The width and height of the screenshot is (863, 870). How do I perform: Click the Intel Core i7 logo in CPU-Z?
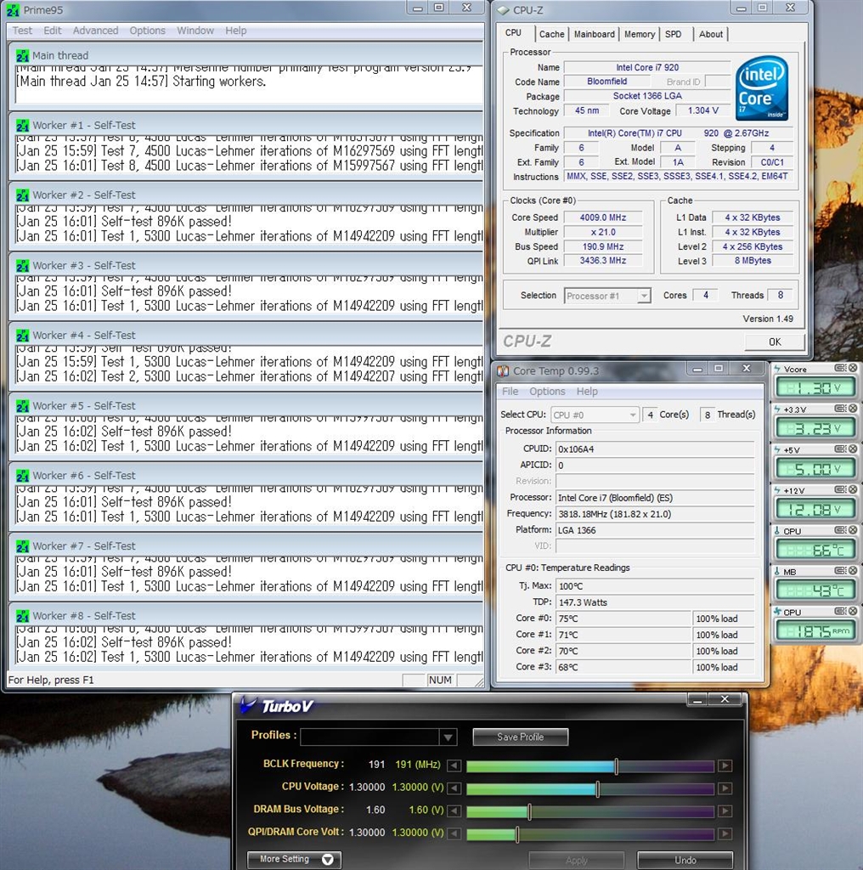click(x=762, y=88)
